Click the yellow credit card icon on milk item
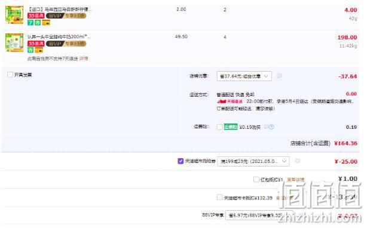 pyautogui.click(x=39, y=50)
